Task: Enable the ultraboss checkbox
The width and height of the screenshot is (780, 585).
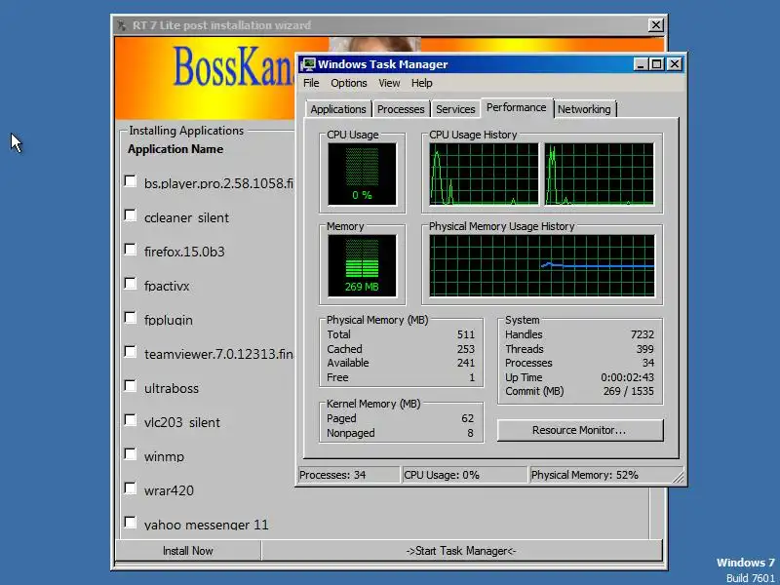Action: click(131, 386)
